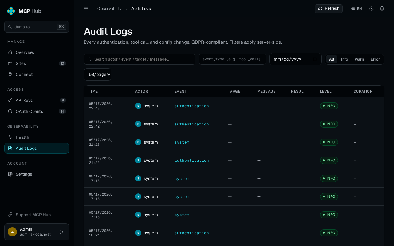Image resolution: width=394 pixels, height=246 pixels.
Task: Click the Audit Logs breadcrumb text
Action: coord(141,9)
